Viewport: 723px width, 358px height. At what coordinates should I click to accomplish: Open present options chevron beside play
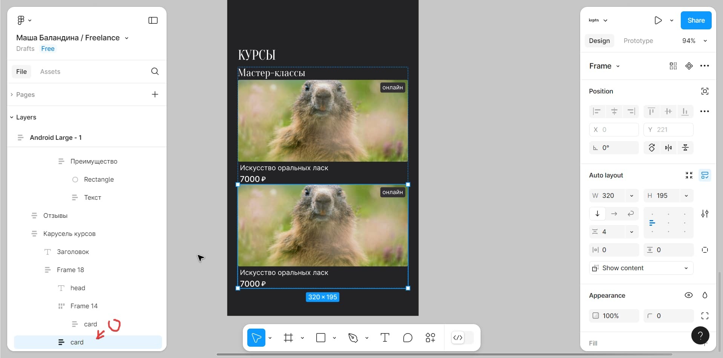[x=672, y=20]
